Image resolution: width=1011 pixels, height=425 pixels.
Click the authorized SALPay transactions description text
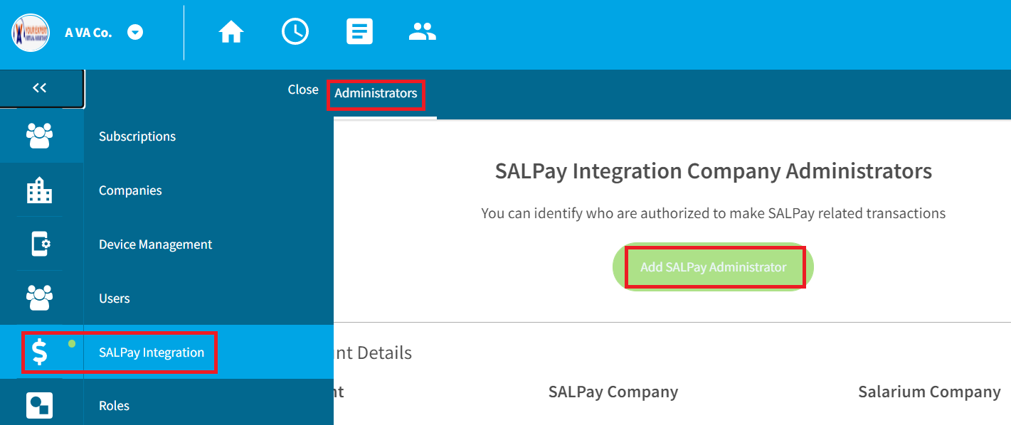(714, 213)
